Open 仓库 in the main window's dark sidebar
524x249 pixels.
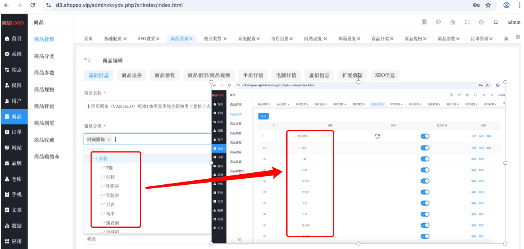(x=14, y=179)
